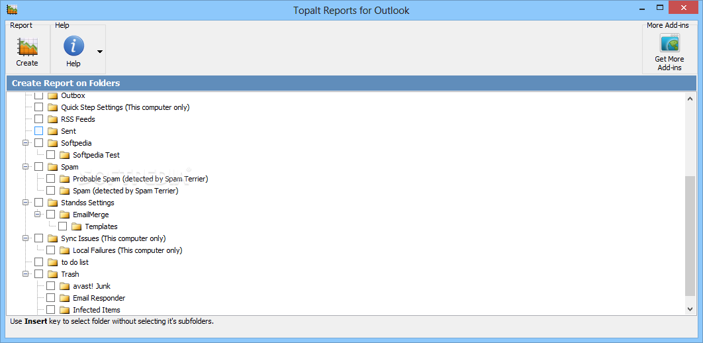Check the Infected Items checkbox
The image size is (703, 343).
(51, 310)
